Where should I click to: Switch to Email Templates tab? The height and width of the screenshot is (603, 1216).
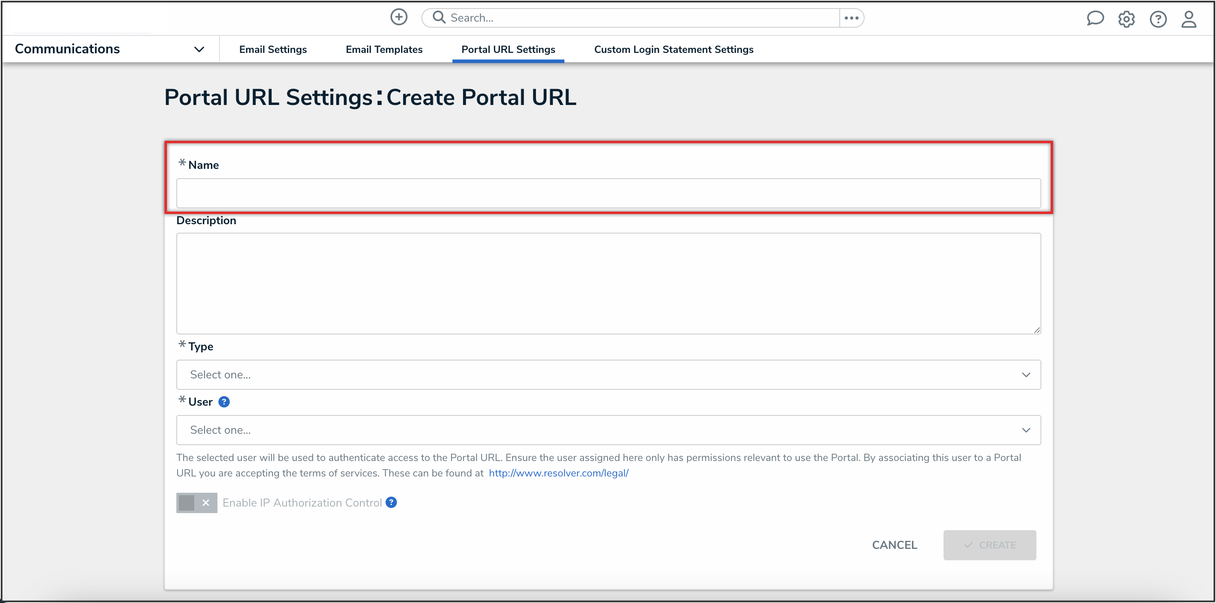[x=384, y=50]
